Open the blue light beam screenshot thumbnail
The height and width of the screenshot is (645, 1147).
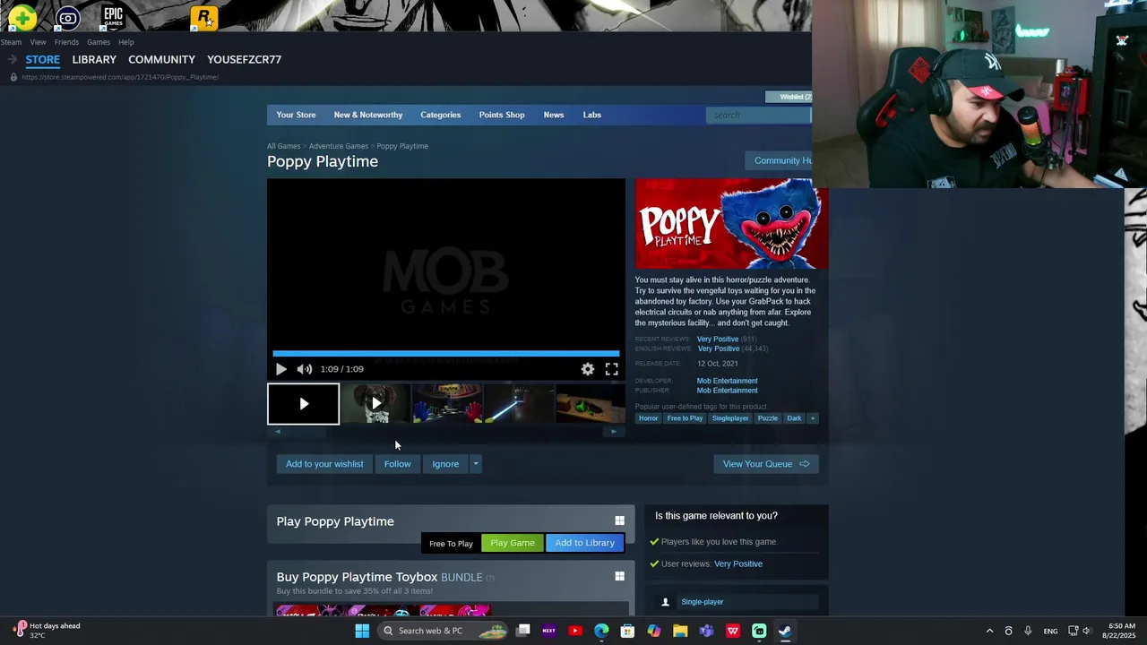519,404
